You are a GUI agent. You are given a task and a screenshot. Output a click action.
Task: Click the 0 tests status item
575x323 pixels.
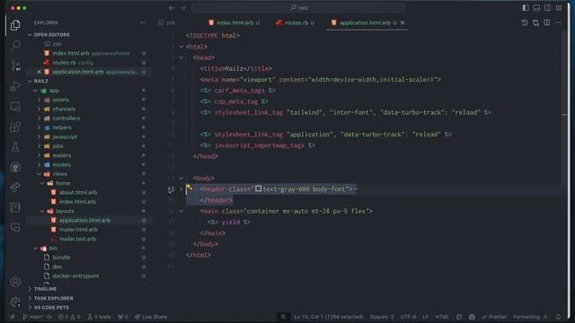(x=99, y=317)
